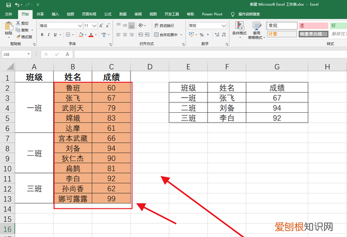347x237 pixels.
Task: Open the 常规 number format dropdown
Action: (x=224, y=26)
